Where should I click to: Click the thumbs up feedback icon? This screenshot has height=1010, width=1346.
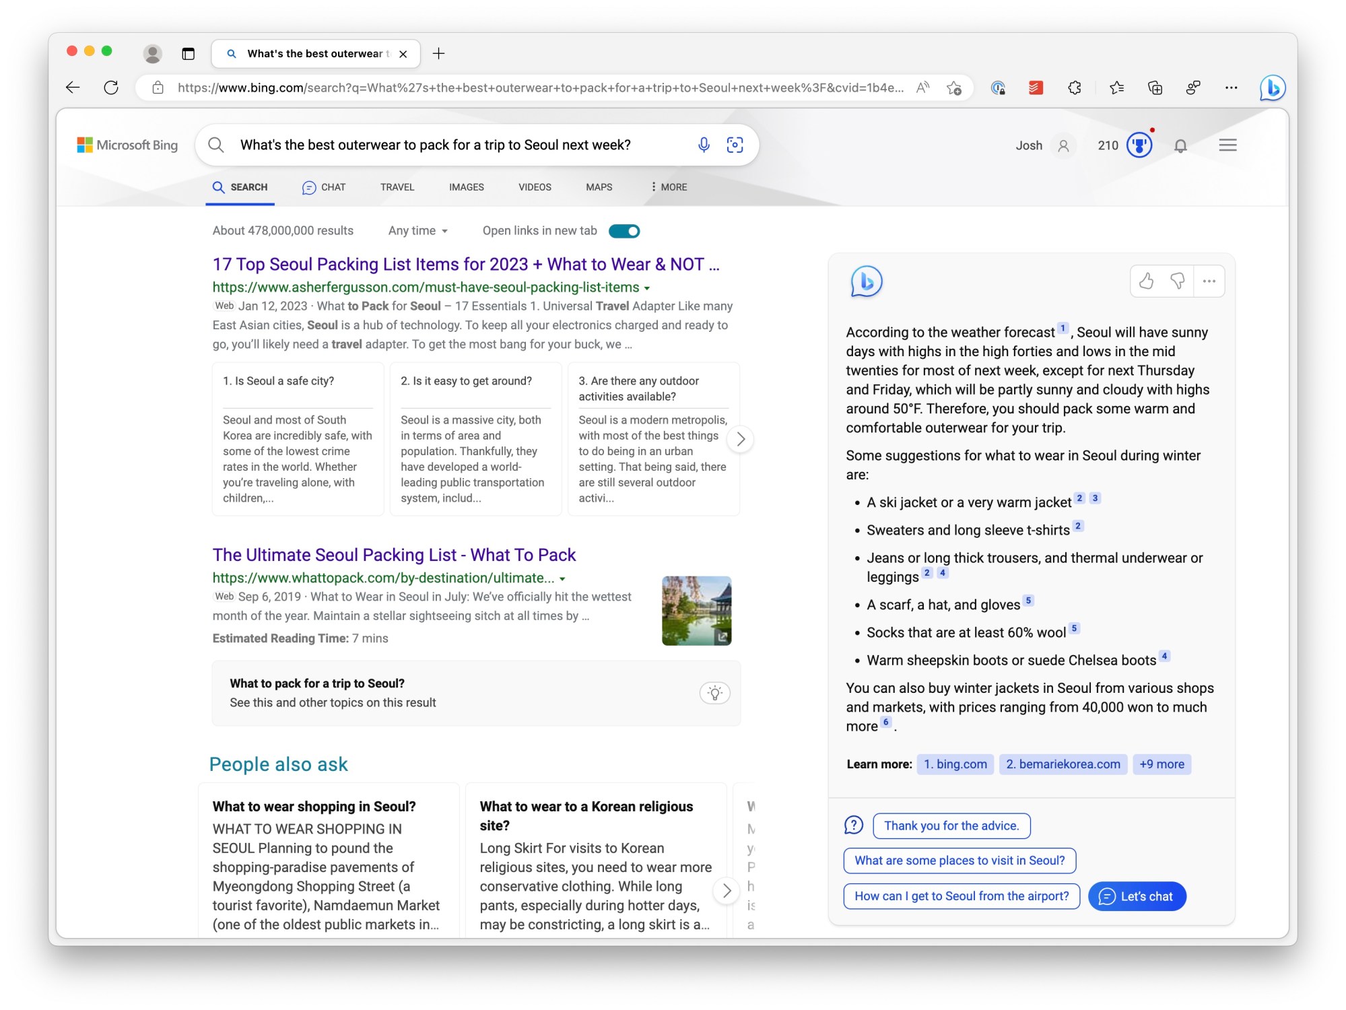tap(1146, 281)
